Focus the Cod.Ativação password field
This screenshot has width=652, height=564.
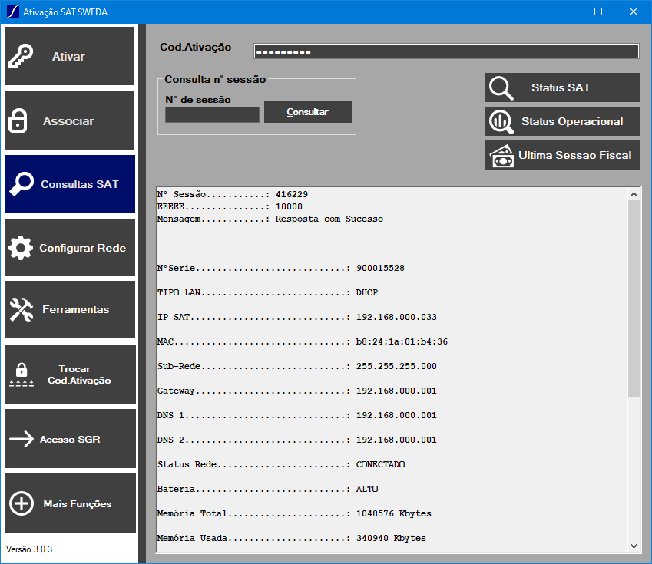point(446,51)
